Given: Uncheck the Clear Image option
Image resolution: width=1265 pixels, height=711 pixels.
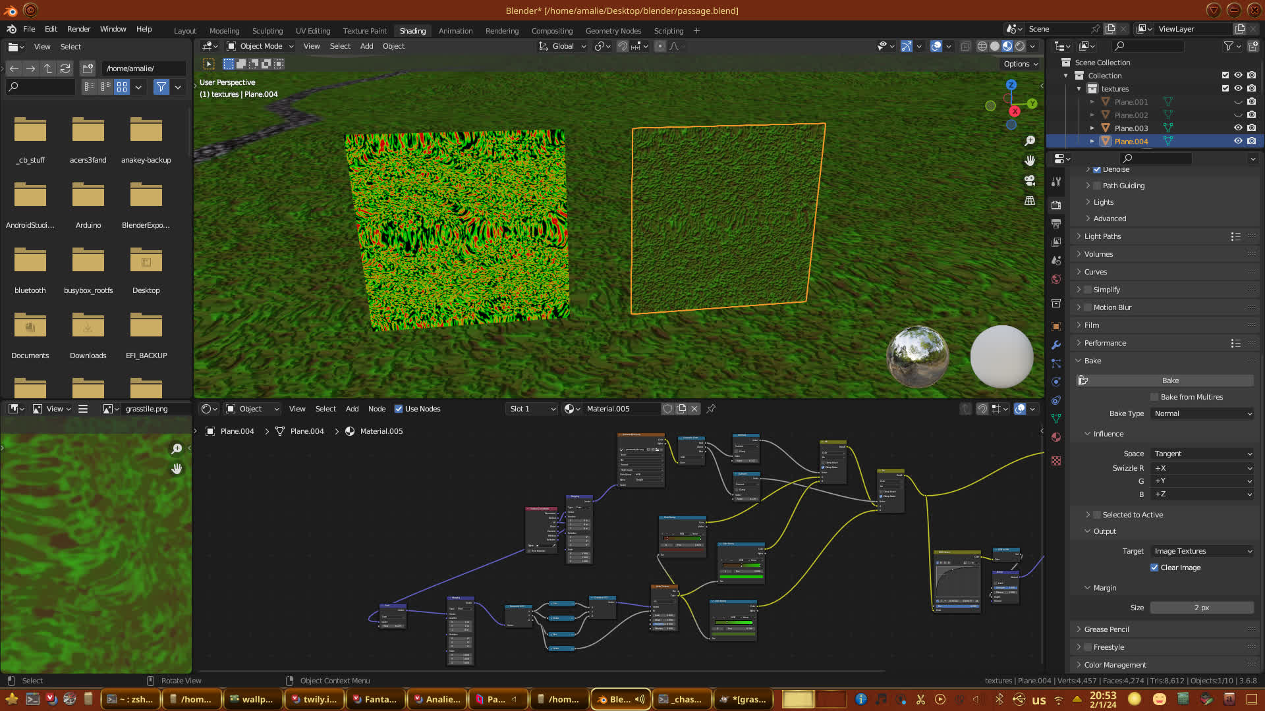Looking at the screenshot, I should tap(1154, 567).
